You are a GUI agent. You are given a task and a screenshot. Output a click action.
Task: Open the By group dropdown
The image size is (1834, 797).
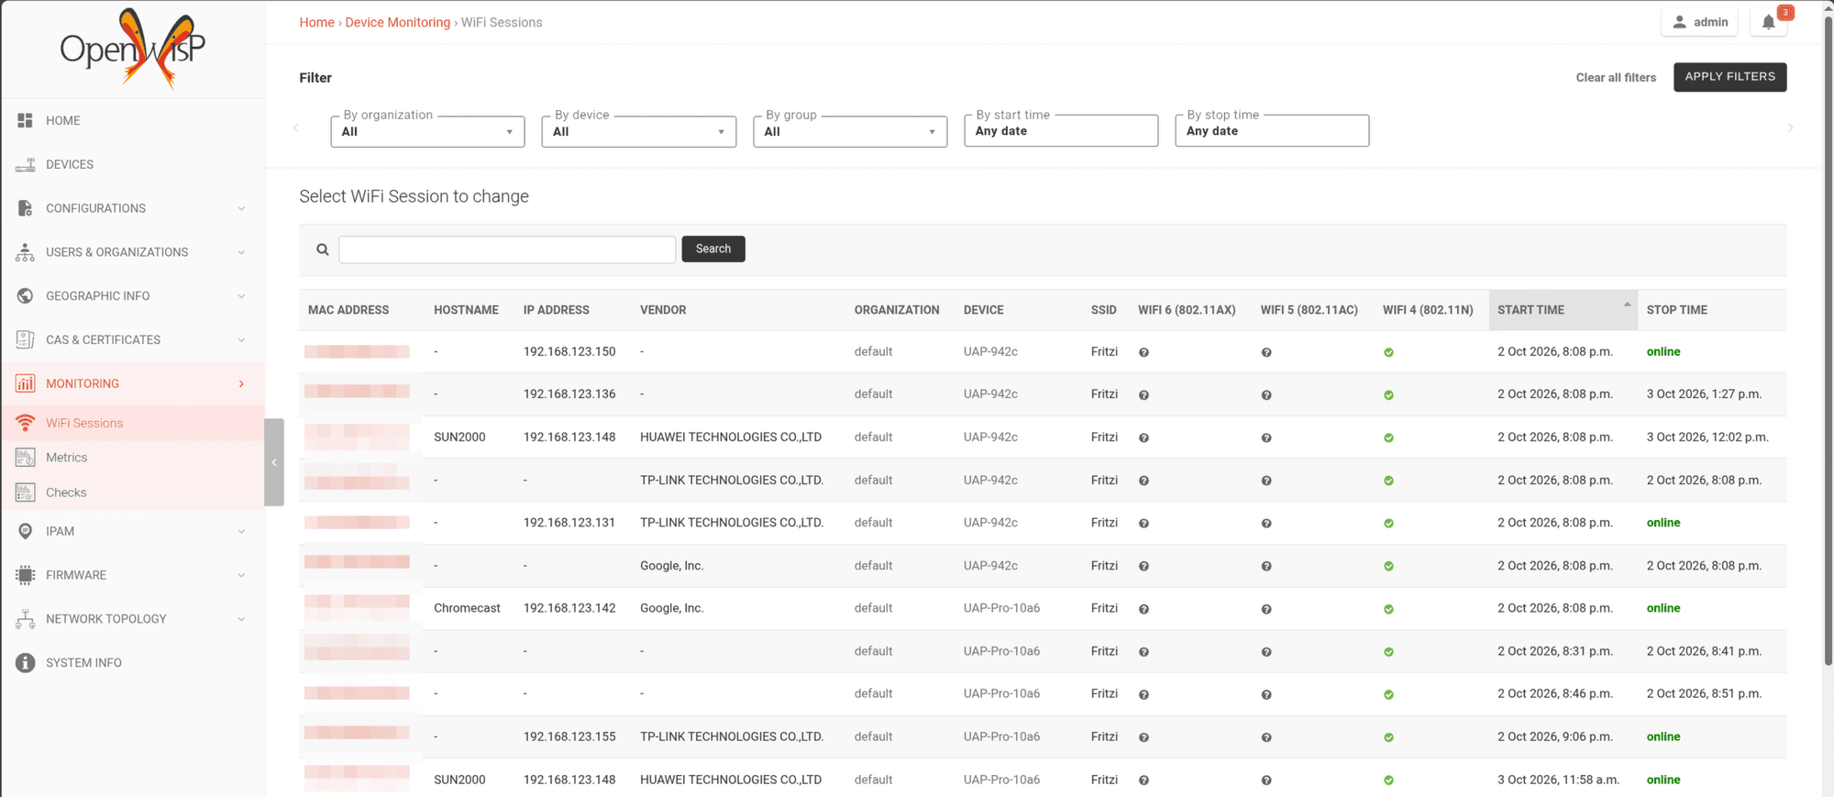[x=850, y=131]
